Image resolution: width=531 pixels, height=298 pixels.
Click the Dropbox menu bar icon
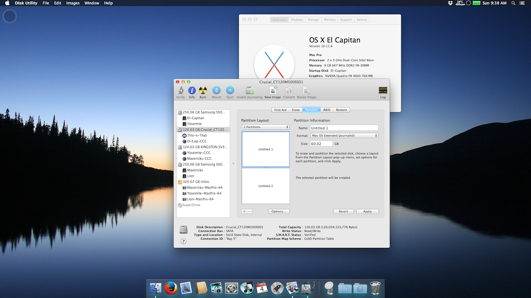pyautogui.click(x=450, y=3)
